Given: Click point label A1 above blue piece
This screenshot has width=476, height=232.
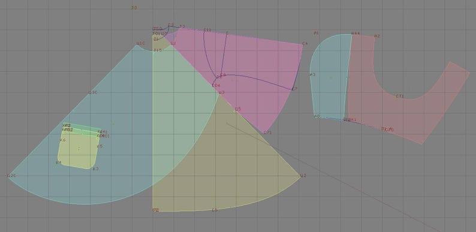Looking at the screenshot, I should [317, 33].
